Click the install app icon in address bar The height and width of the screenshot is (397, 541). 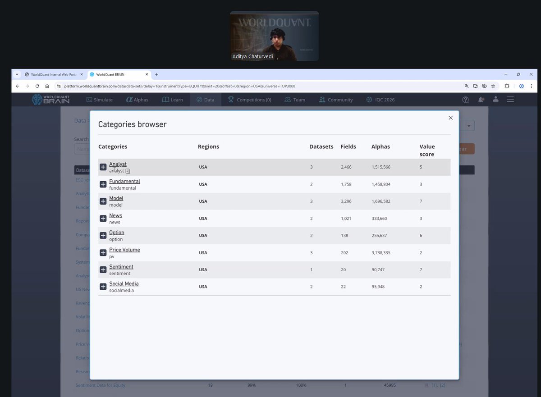pos(475,86)
